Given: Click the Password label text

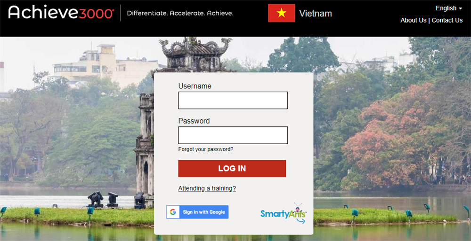Looking at the screenshot, I should [x=194, y=121].
